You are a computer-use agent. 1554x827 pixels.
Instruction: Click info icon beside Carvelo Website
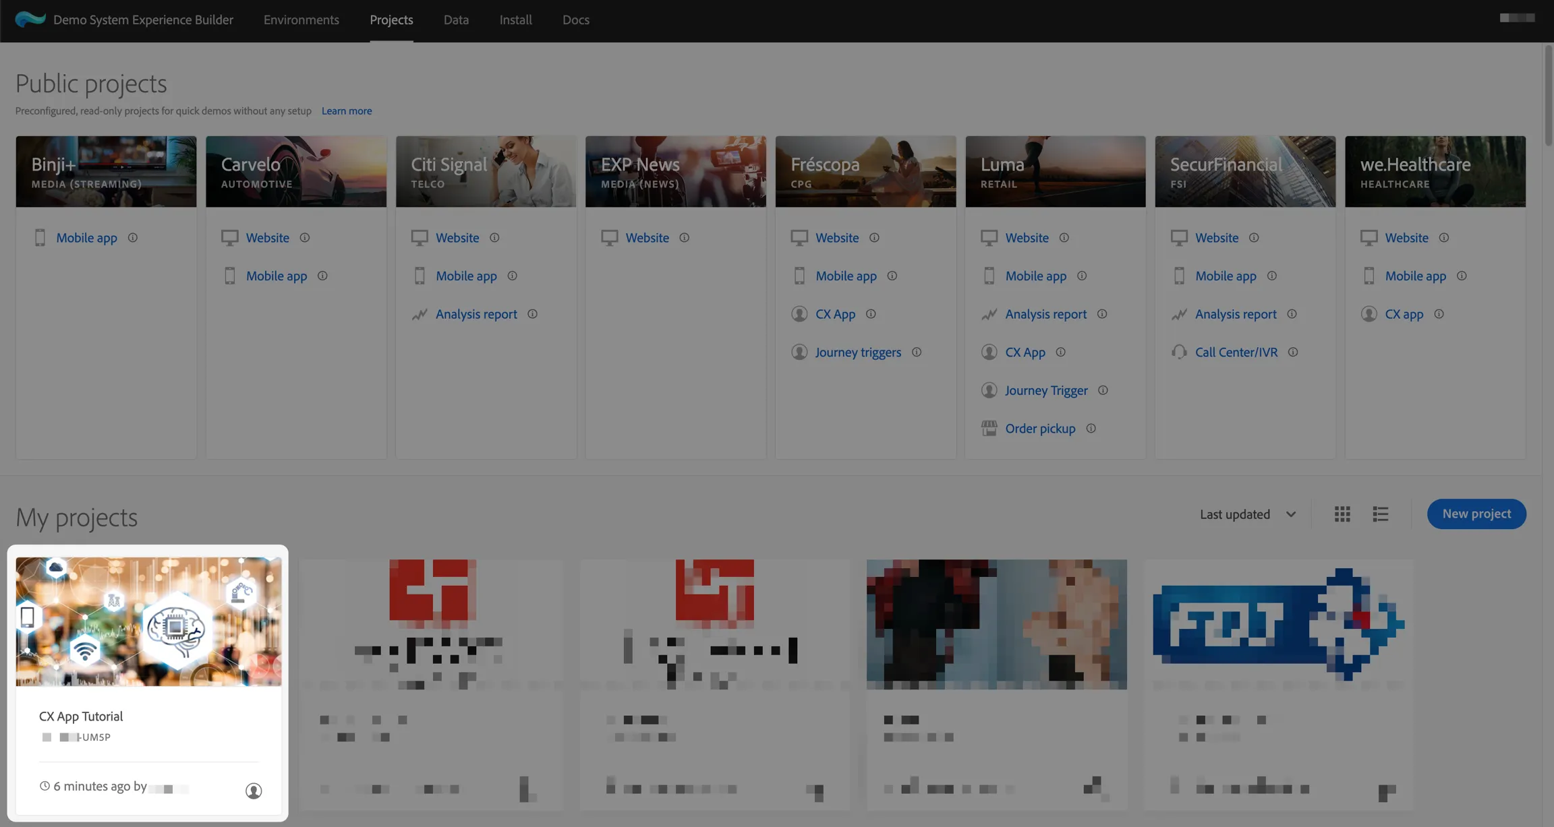(x=305, y=237)
